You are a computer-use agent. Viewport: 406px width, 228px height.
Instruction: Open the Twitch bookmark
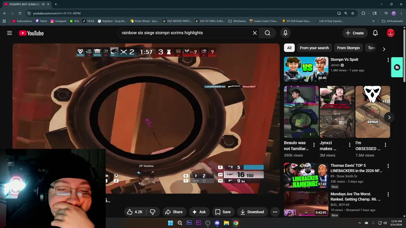click(41, 21)
